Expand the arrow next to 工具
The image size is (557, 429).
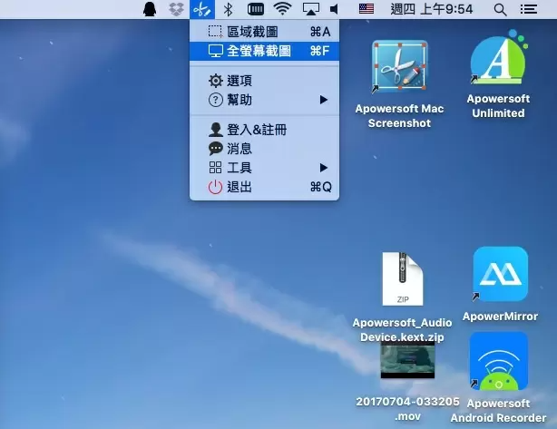click(x=323, y=168)
